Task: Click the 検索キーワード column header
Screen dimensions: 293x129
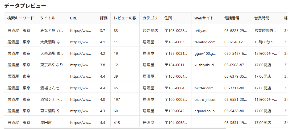Action: (20, 18)
